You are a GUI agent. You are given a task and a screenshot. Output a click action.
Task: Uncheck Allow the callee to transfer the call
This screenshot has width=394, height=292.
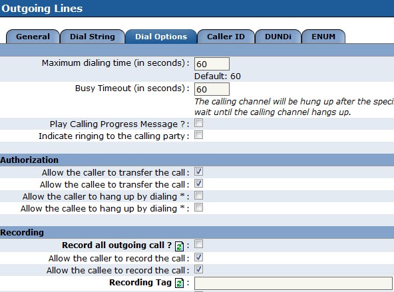(x=199, y=184)
